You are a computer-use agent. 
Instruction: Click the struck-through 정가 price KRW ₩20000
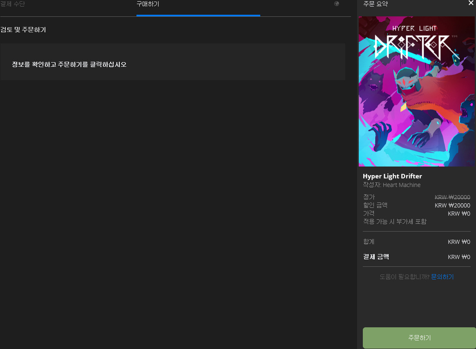click(452, 197)
